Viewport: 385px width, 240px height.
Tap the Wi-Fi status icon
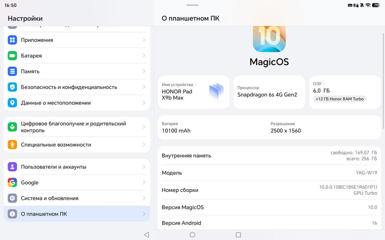click(368, 5)
